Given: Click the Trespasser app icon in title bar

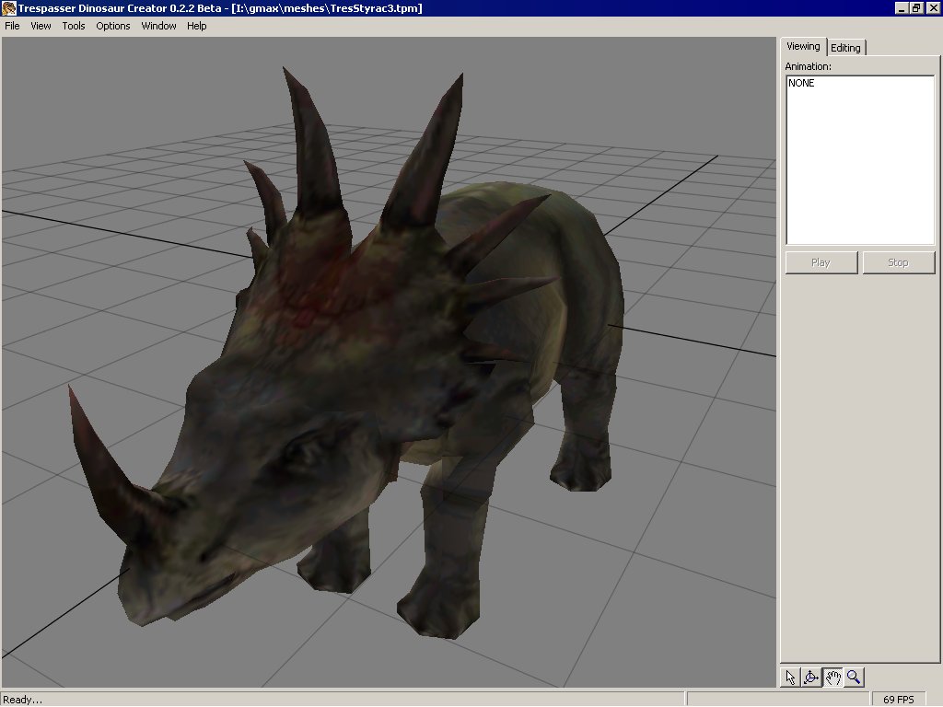Looking at the screenshot, I should coord(8,8).
